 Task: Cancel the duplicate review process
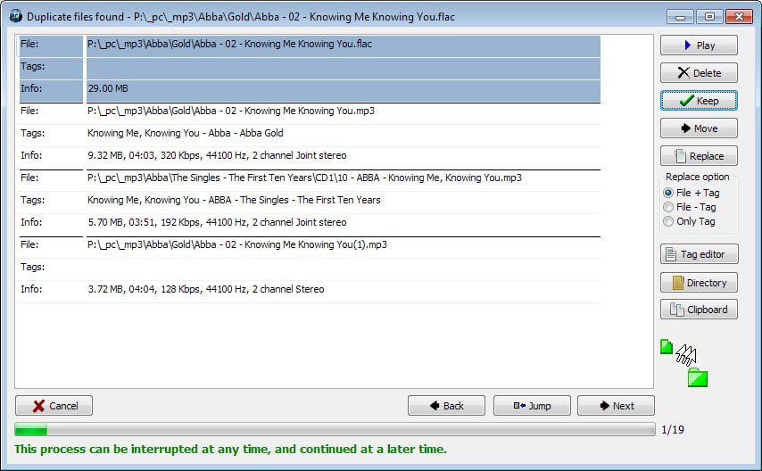[x=54, y=406]
